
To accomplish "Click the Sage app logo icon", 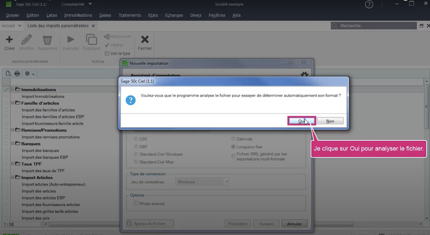I will click(x=8, y=4).
